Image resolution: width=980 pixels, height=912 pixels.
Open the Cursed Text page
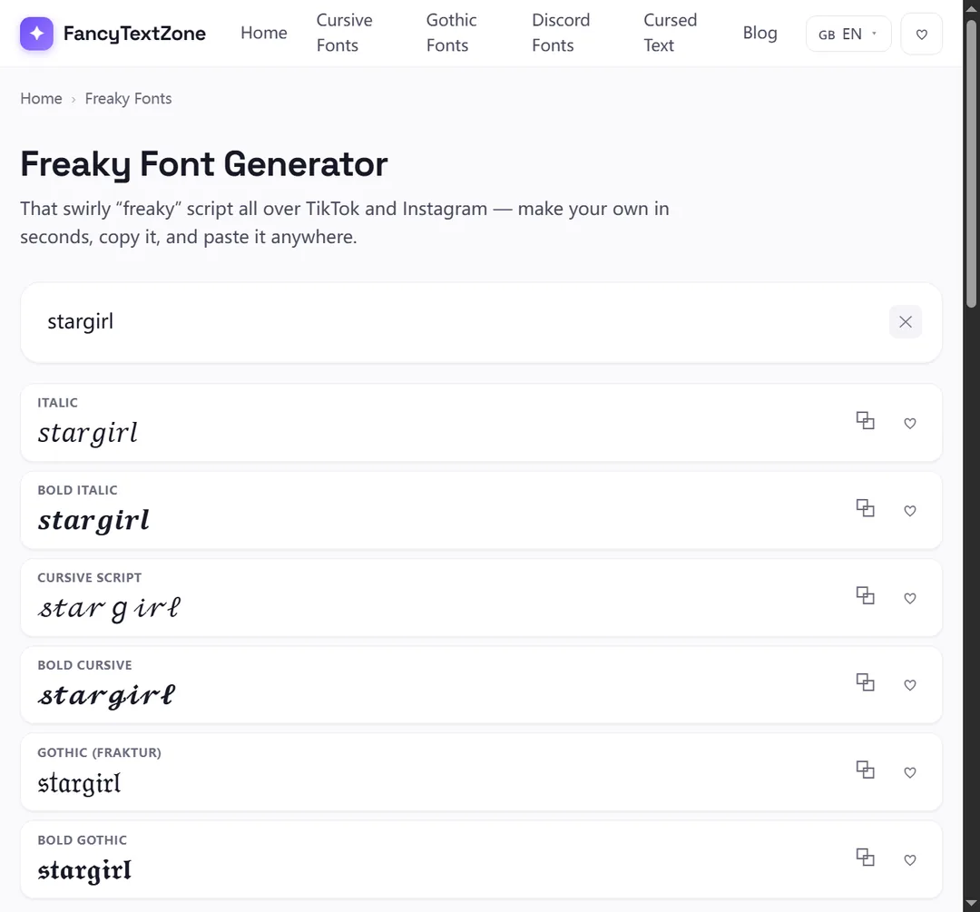pos(670,33)
